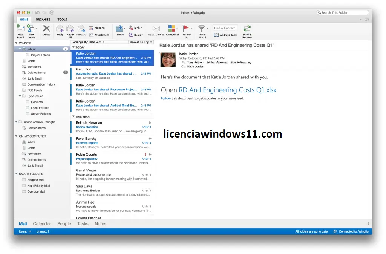Switch to the Calendar view
Image resolution: width=386 pixels, height=254 pixels.
[42, 224]
